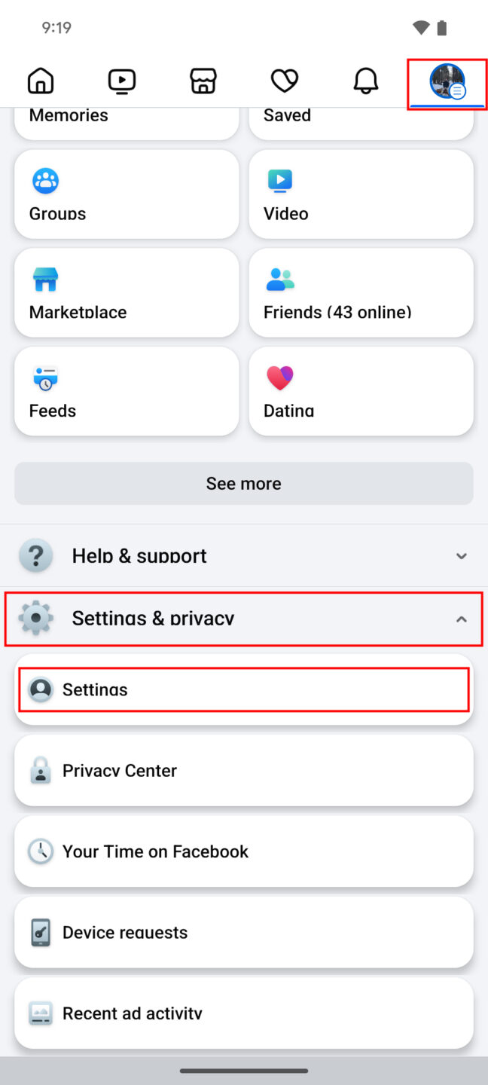488x1085 pixels.
Task: Open the Groups shortcut icon
Action: (45, 181)
